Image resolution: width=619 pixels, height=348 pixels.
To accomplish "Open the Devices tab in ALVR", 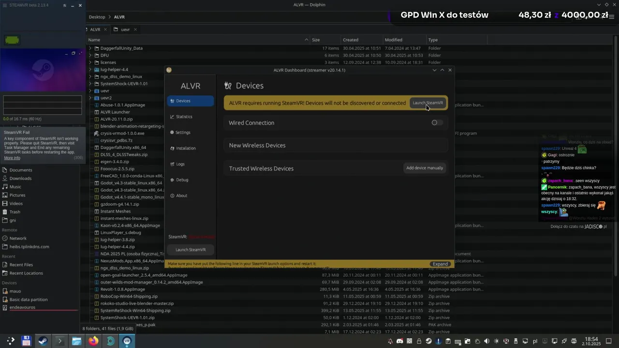I will [x=190, y=101].
